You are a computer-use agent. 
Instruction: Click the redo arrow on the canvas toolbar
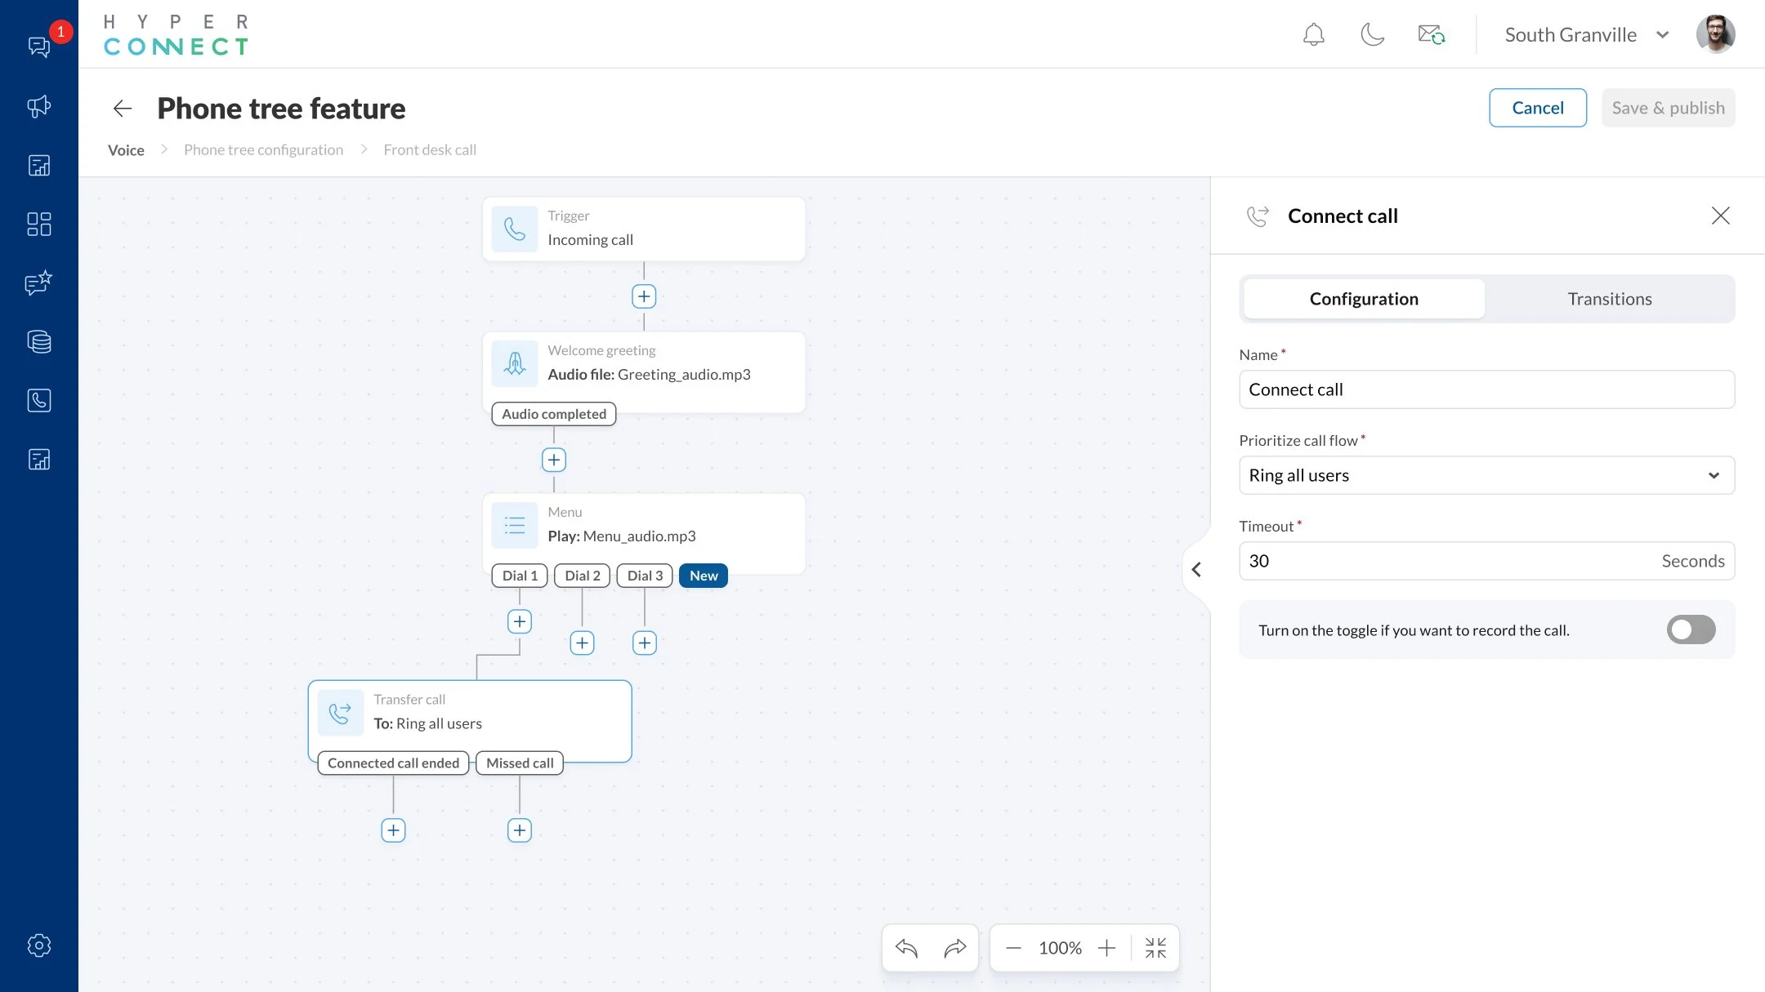(954, 948)
